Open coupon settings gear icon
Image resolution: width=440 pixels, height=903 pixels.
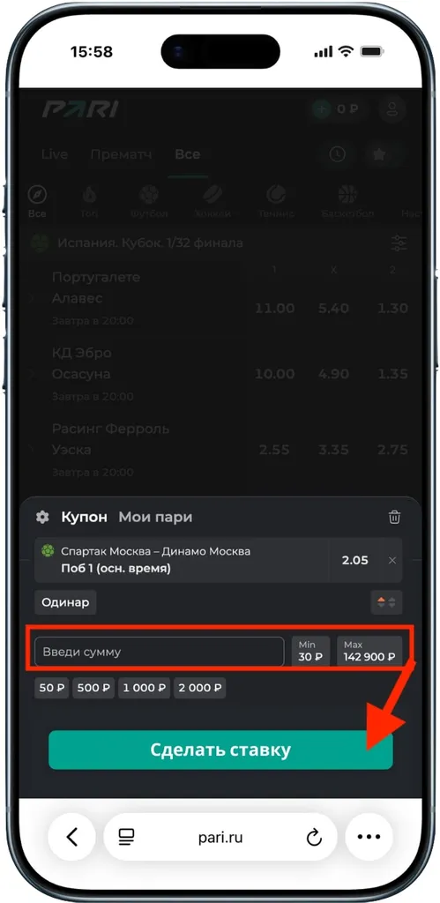(42, 517)
